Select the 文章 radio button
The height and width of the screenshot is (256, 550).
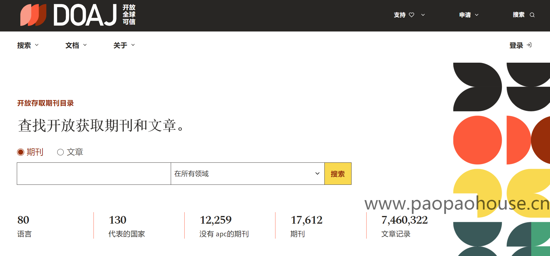[60, 152]
